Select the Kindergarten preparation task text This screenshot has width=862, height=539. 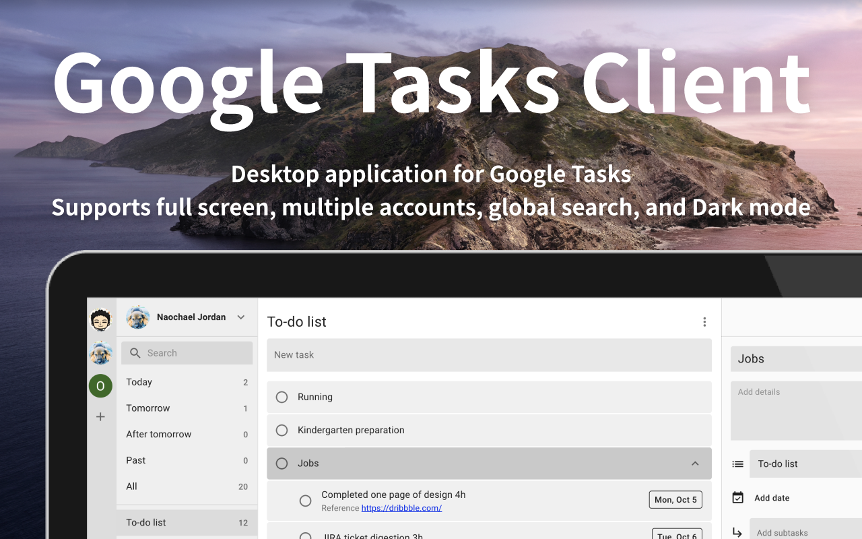(x=351, y=431)
